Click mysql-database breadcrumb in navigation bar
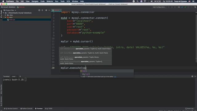 click(x=8, y=7)
